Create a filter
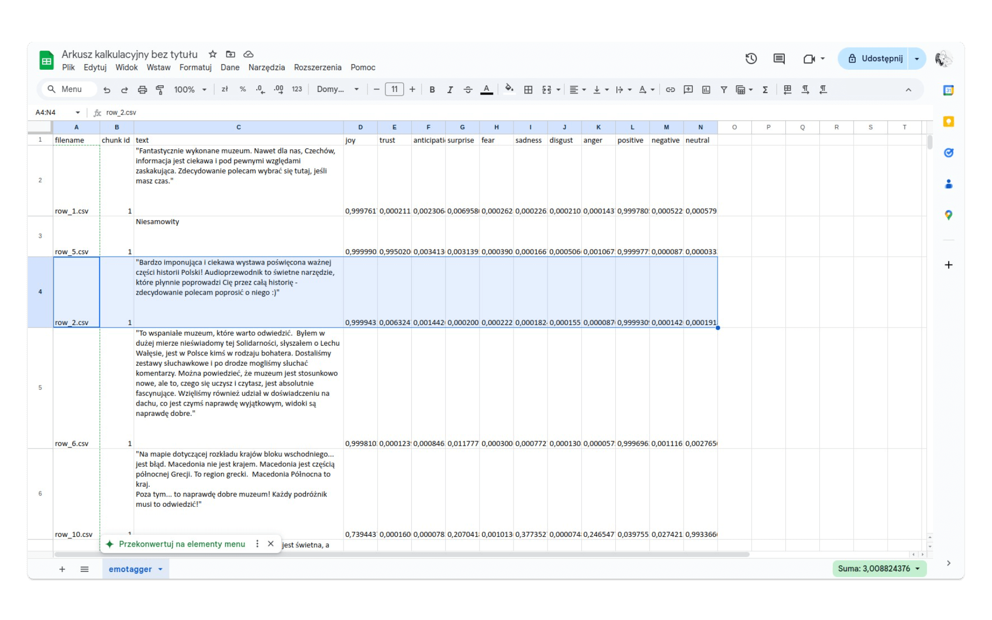This screenshot has width=992, height=620. pyautogui.click(x=724, y=90)
